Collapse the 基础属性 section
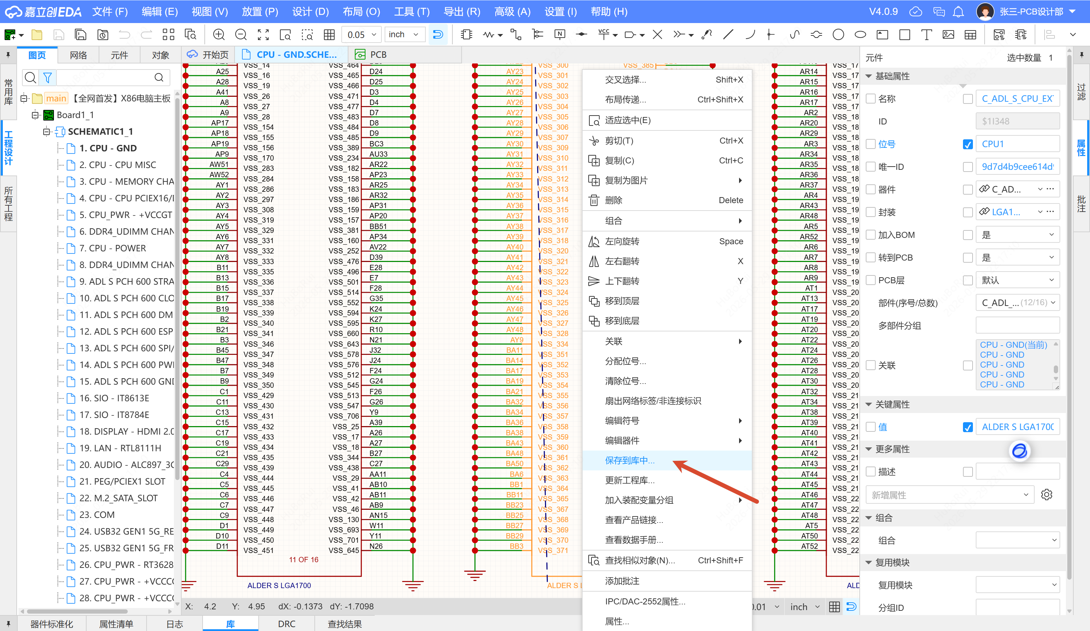 (868, 76)
